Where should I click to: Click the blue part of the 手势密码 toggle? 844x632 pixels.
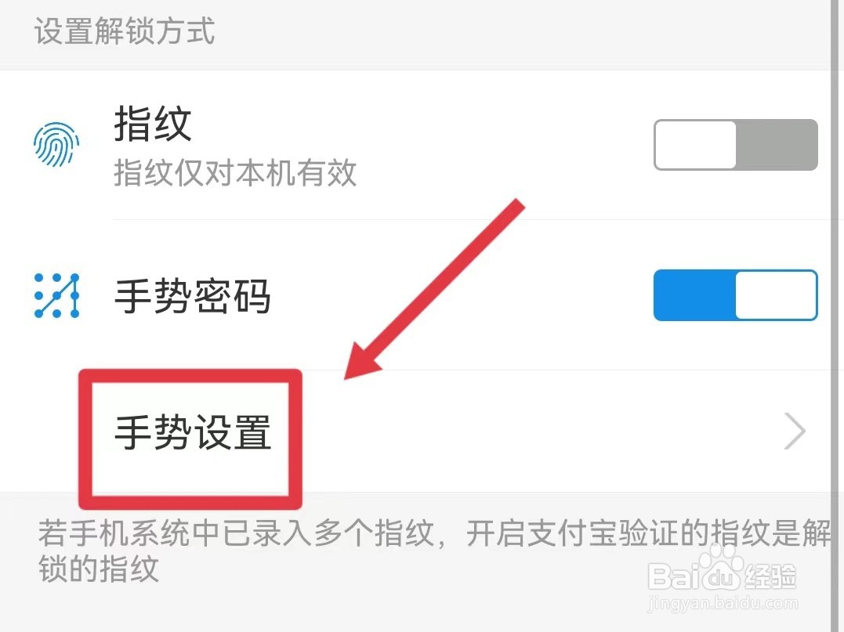click(694, 295)
